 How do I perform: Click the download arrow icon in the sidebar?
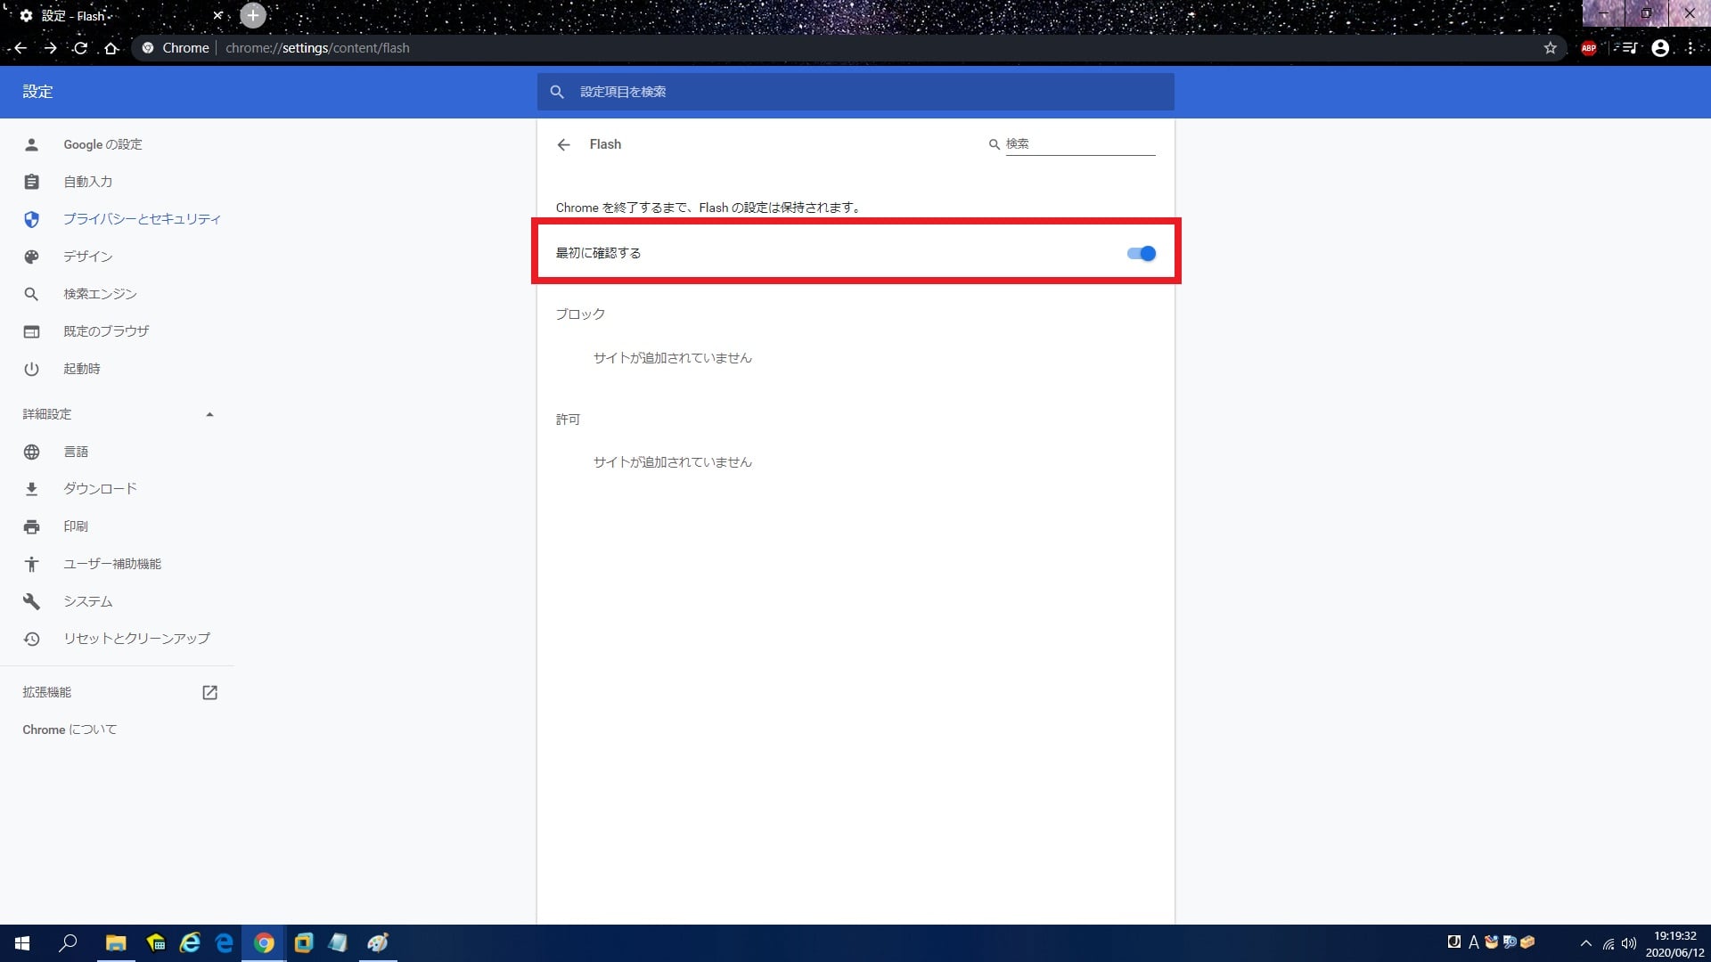tap(31, 489)
